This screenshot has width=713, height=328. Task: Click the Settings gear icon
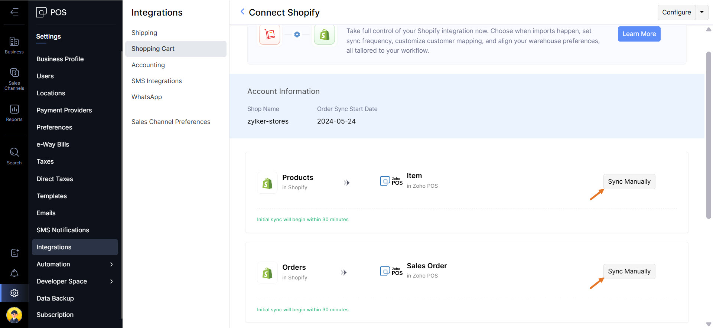[14, 293]
